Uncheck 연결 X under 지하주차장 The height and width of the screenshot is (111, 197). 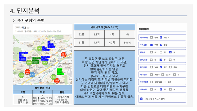(161, 37)
